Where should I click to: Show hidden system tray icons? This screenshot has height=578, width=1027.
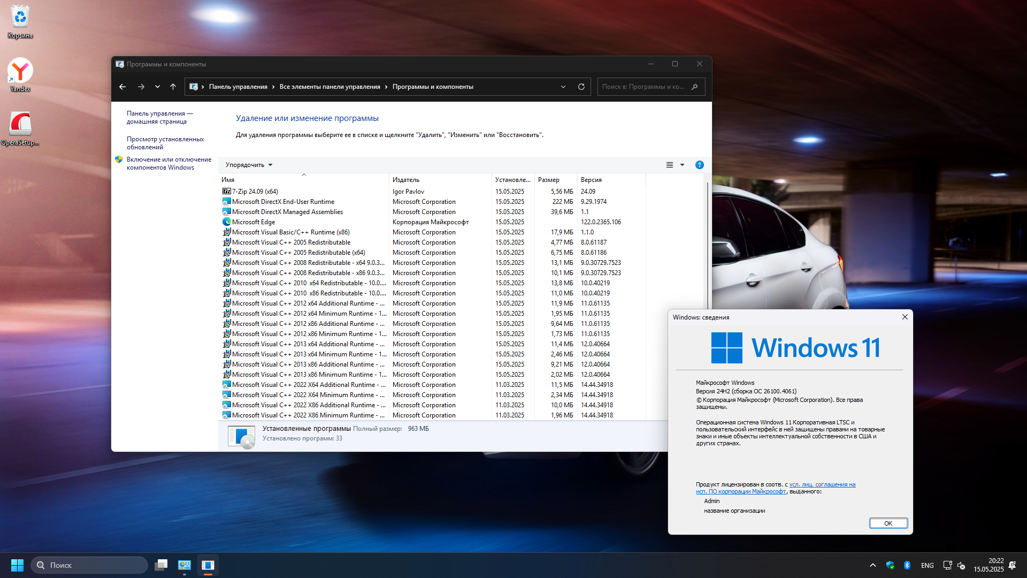coord(873,565)
